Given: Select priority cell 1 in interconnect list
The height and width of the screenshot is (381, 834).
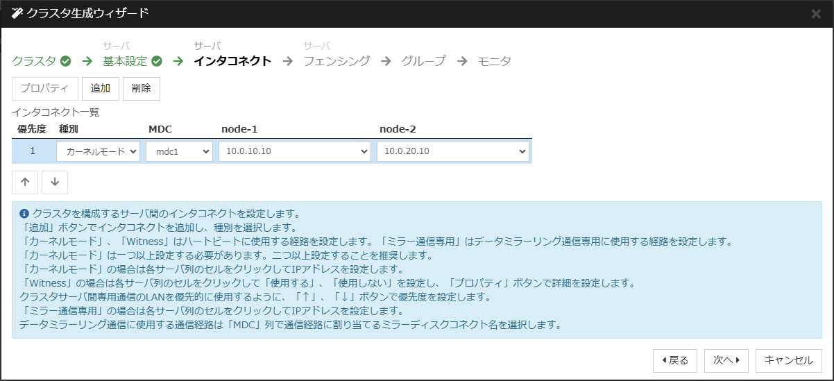Looking at the screenshot, I should point(32,151).
